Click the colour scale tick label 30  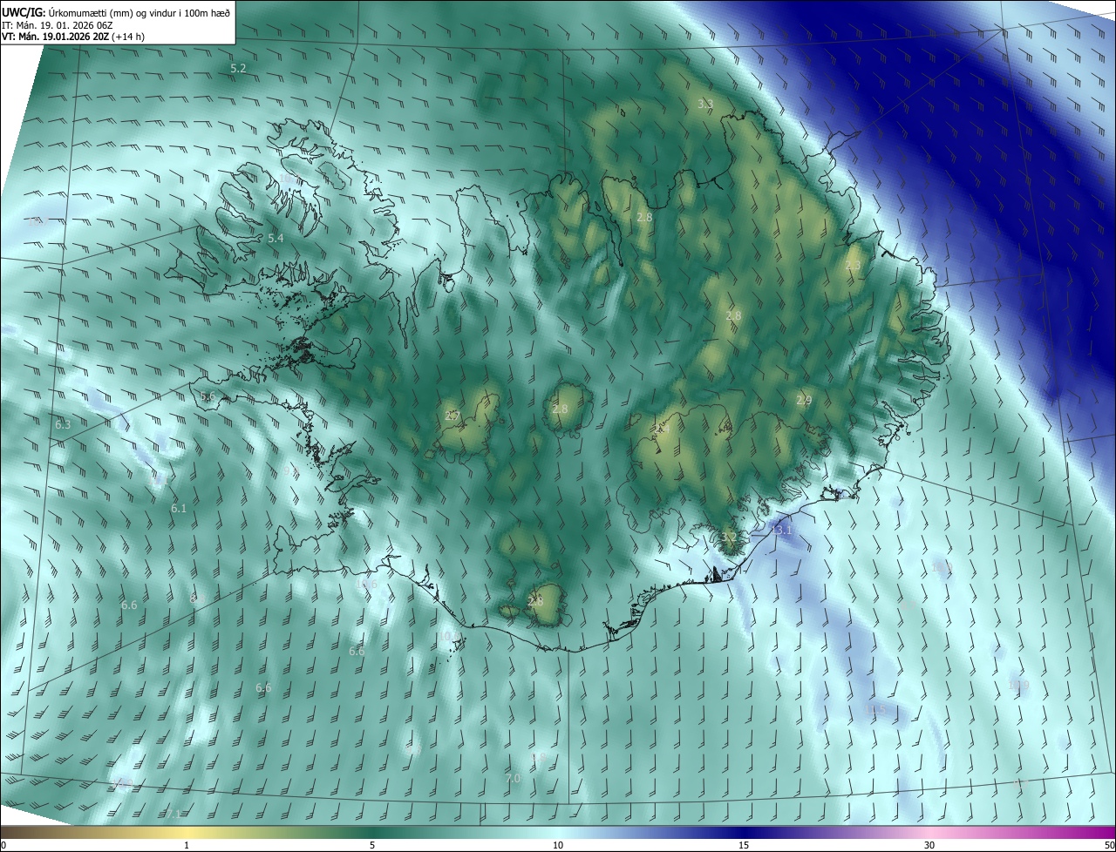click(929, 845)
